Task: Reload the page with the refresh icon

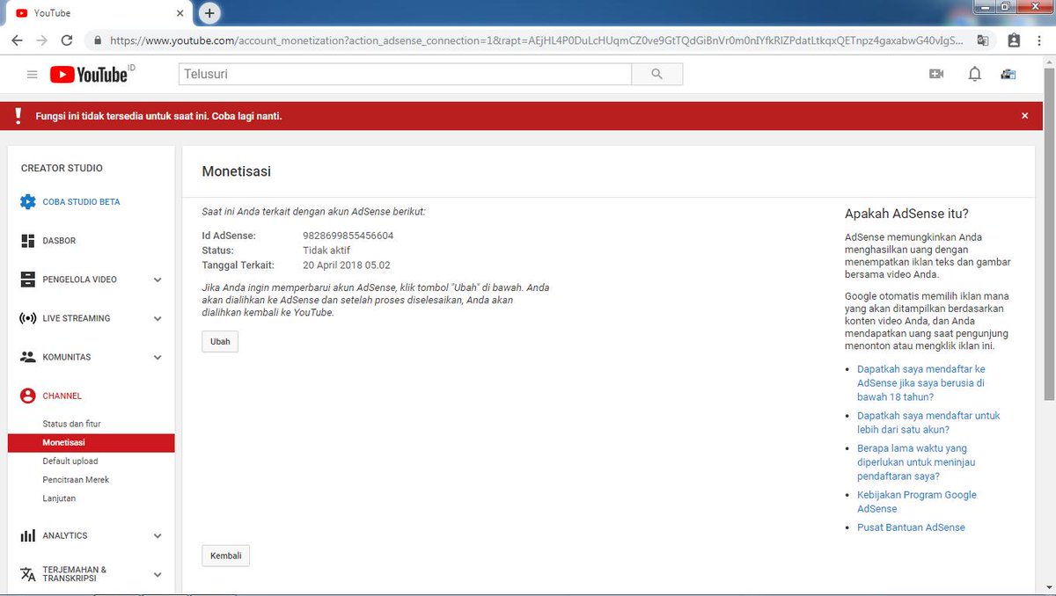Action: click(x=67, y=40)
